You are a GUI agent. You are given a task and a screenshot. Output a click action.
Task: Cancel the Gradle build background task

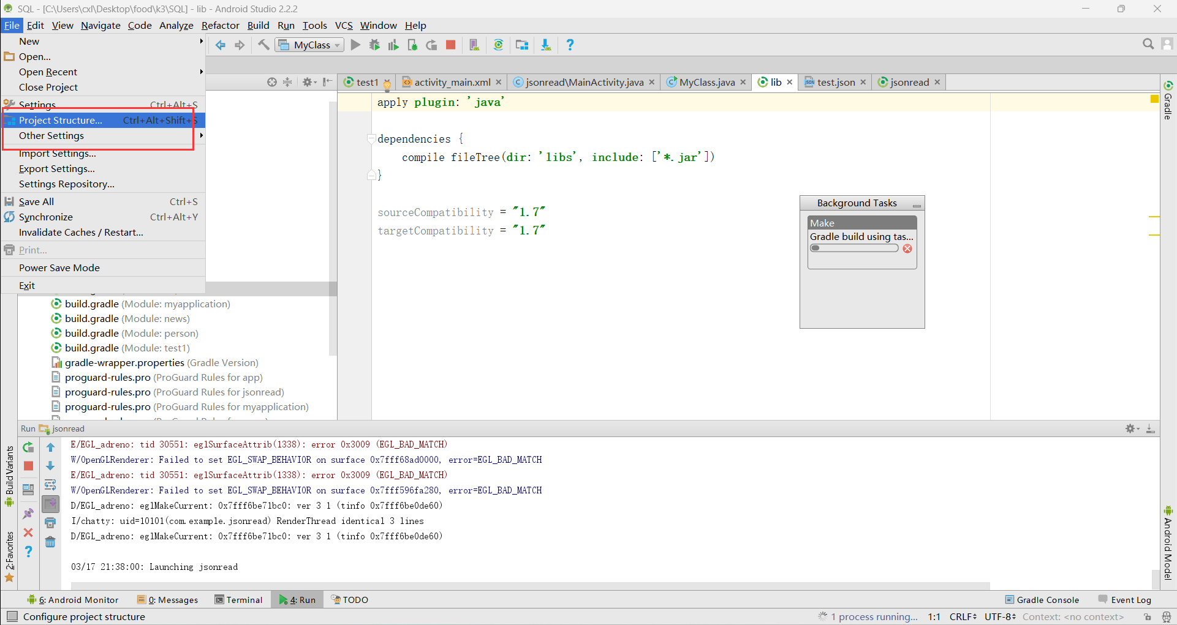pyautogui.click(x=907, y=249)
